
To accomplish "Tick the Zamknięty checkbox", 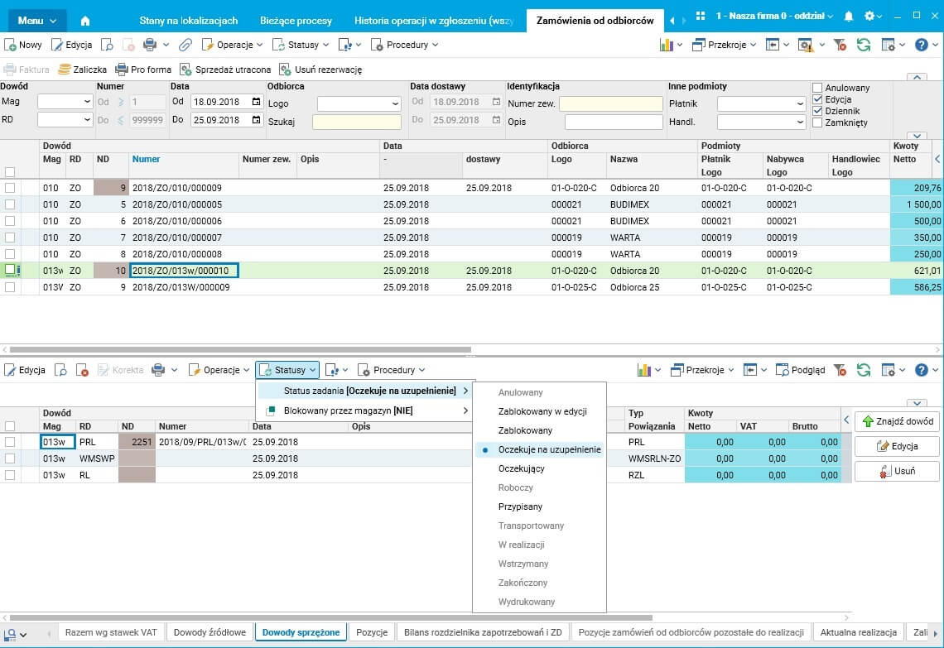I will [x=817, y=122].
